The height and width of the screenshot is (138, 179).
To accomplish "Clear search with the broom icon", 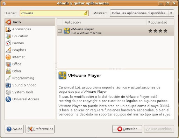I will [86, 13].
